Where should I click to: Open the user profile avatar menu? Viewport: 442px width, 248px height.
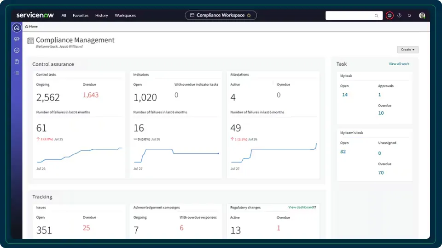click(422, 15)
